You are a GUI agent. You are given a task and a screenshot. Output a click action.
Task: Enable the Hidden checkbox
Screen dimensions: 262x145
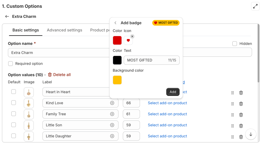pyautogui.click(x=235, y=44)
